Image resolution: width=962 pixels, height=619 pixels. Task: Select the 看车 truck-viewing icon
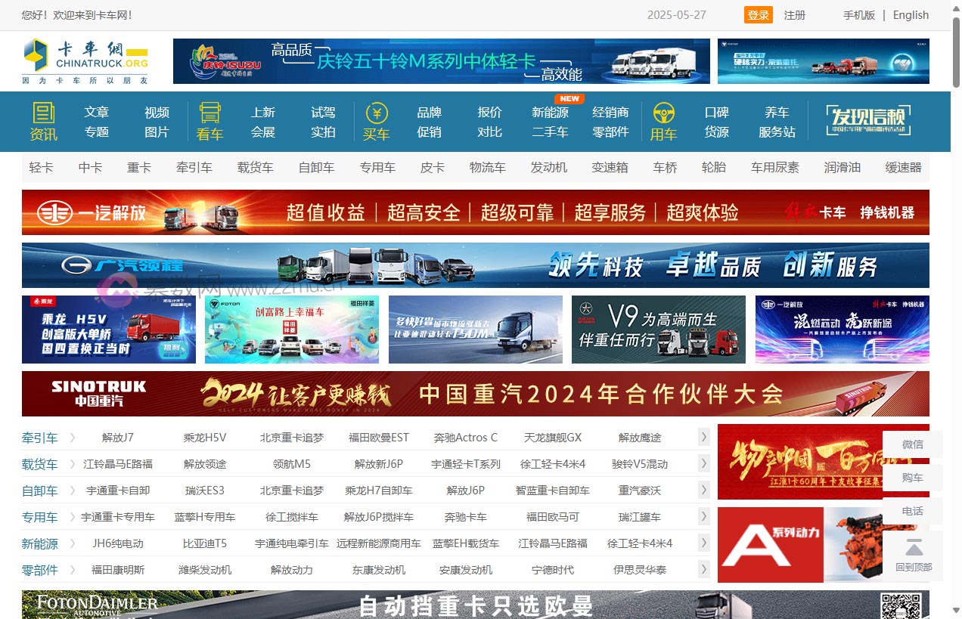[209, 121]
